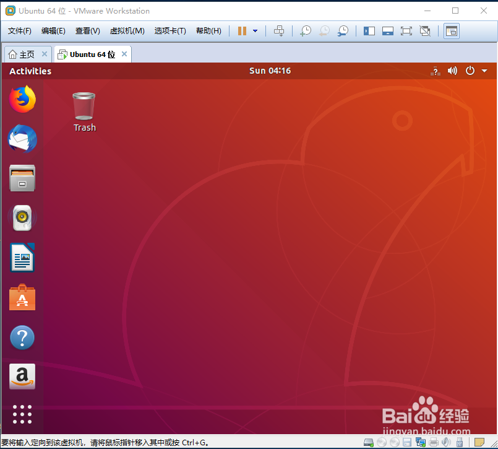Open the 选项卡(T) menu

[170, 31]
